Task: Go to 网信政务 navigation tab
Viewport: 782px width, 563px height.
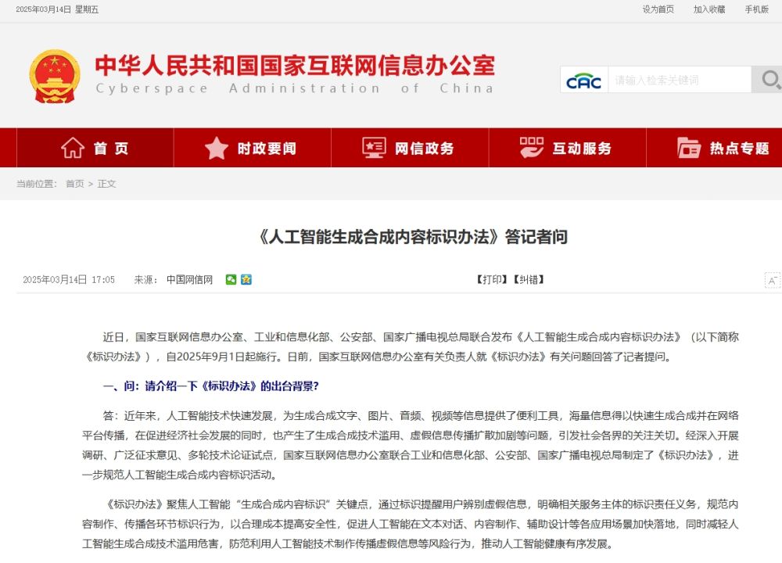Action: pos(409,148)
